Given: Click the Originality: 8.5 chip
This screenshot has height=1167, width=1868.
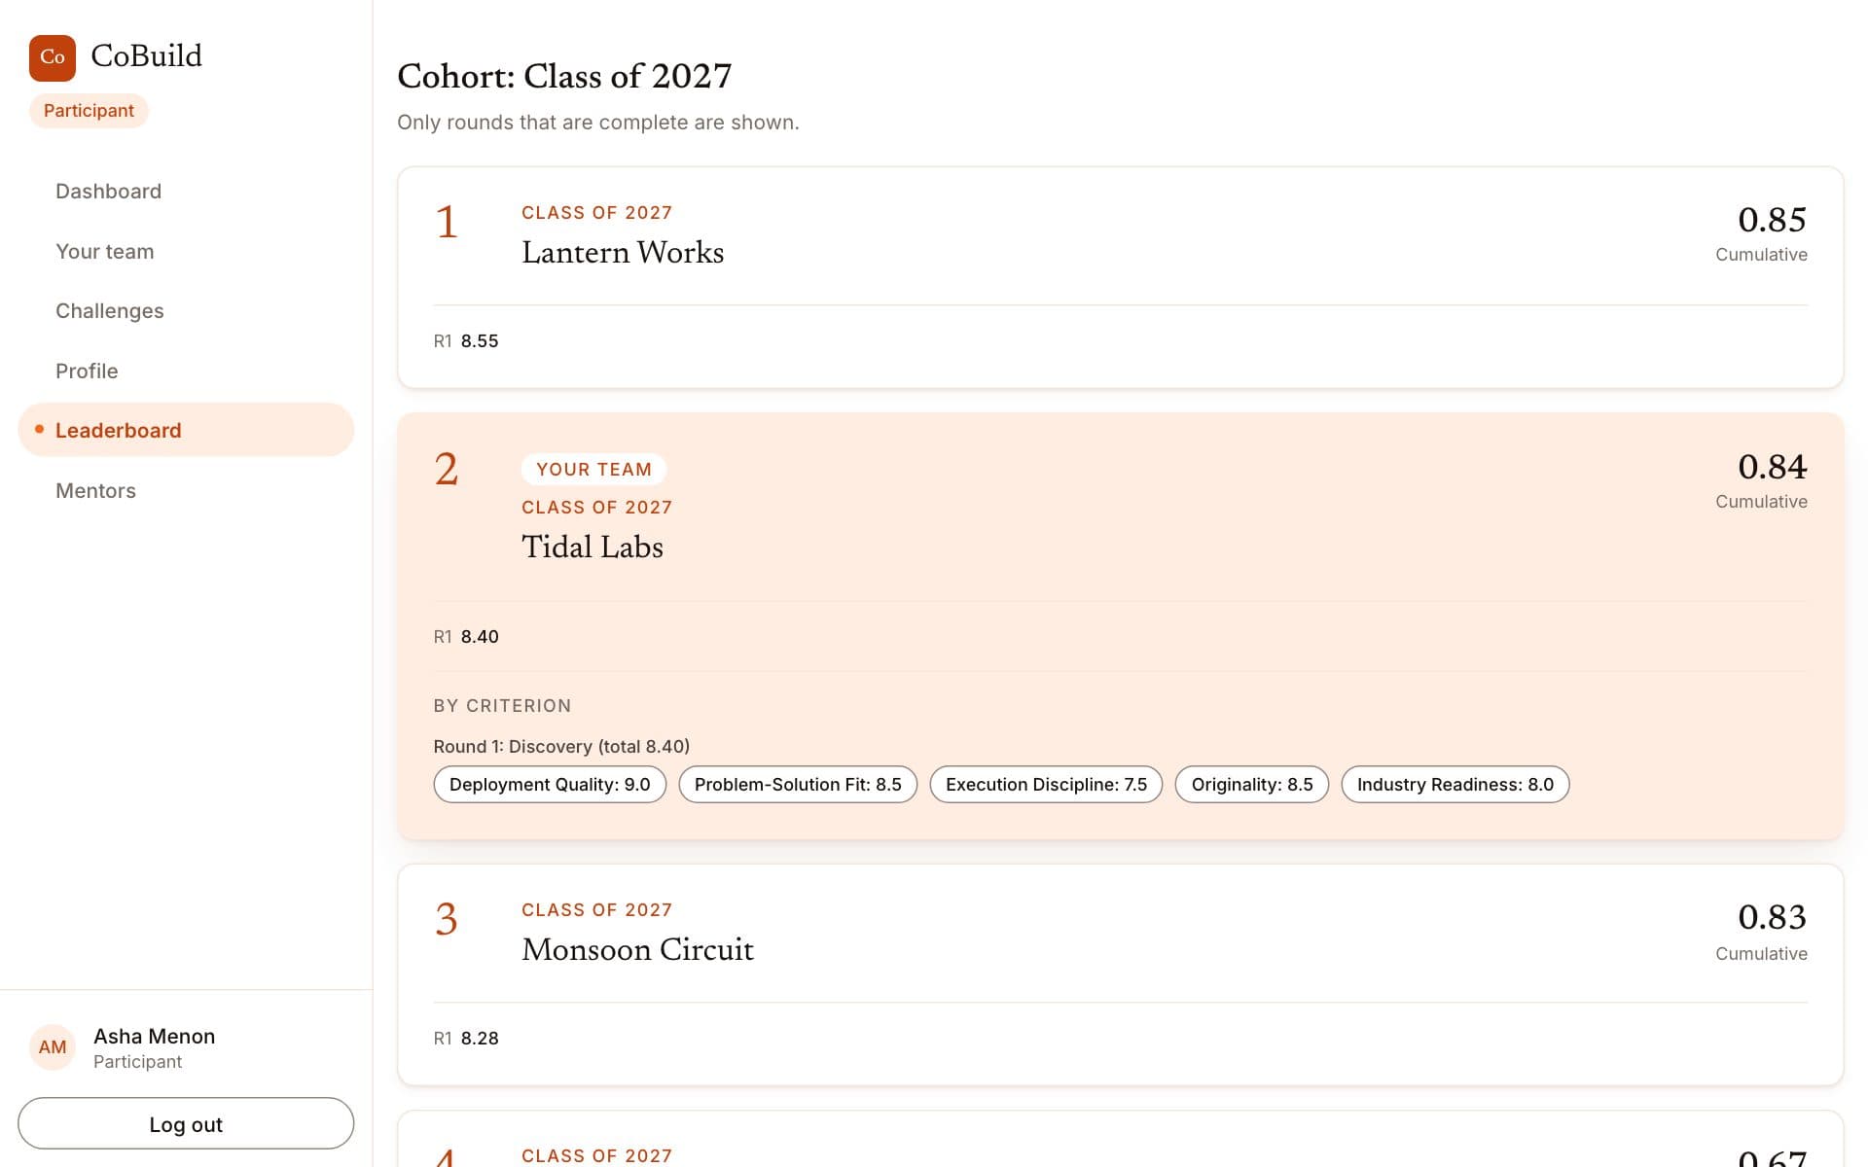Looking at the screenshot, I should [1252, 784].
